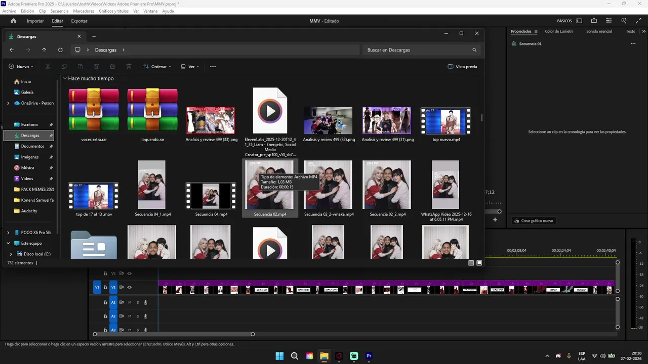Open Galería in Explorer sidebar
This screenshot has height=364, width=648.
27,93
